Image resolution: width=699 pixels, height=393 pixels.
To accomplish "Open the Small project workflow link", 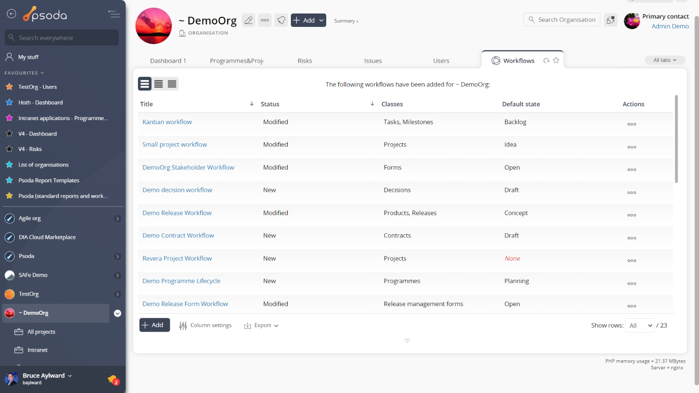I will pos(175,145).
